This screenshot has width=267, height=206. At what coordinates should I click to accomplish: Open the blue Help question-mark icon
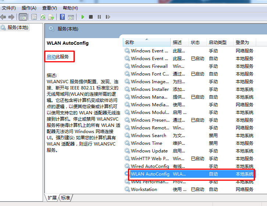[x=62, y=17]
